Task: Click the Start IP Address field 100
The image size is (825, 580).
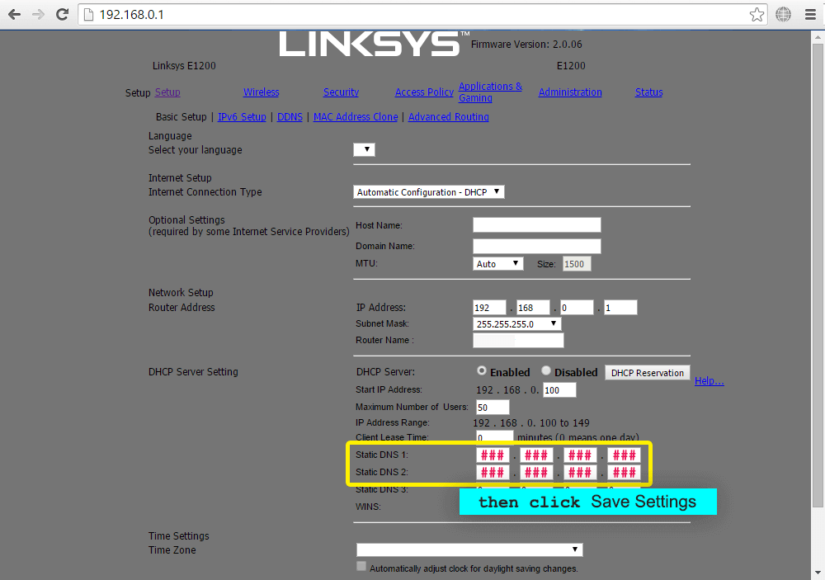Action: point(559,390)
